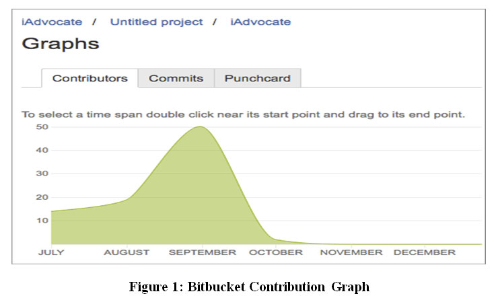Select the AUGUST marker on the time axis
Image resolution: width=496 pixels, height=300 pixels.
tap(127, 252)
